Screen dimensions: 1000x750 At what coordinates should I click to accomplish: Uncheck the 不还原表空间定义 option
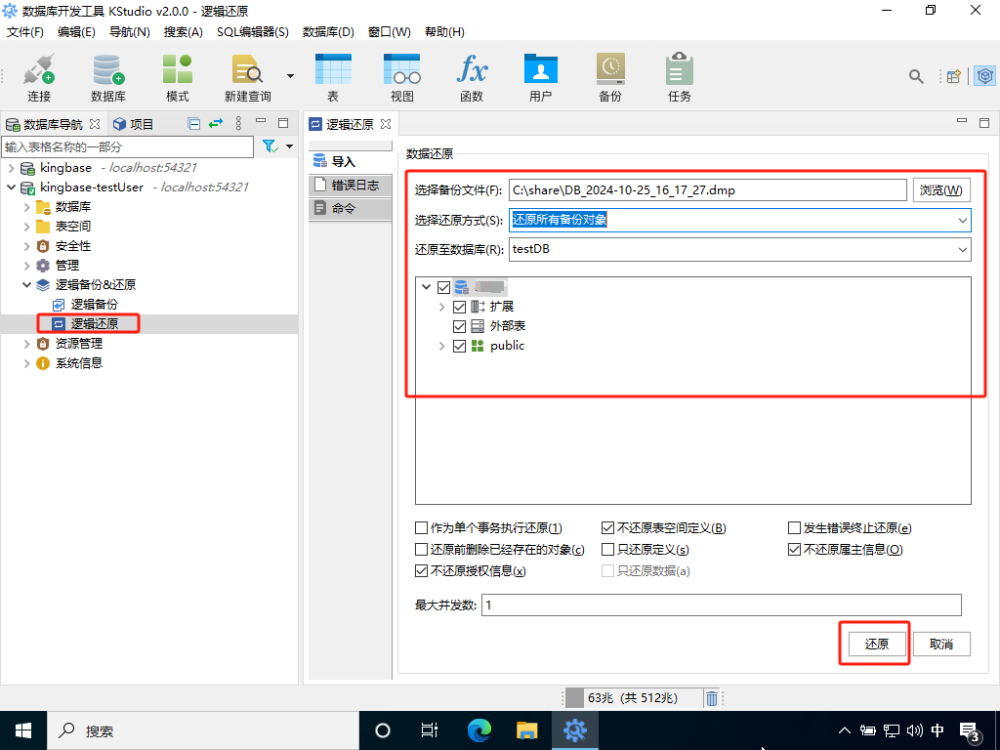click(608, 528)
